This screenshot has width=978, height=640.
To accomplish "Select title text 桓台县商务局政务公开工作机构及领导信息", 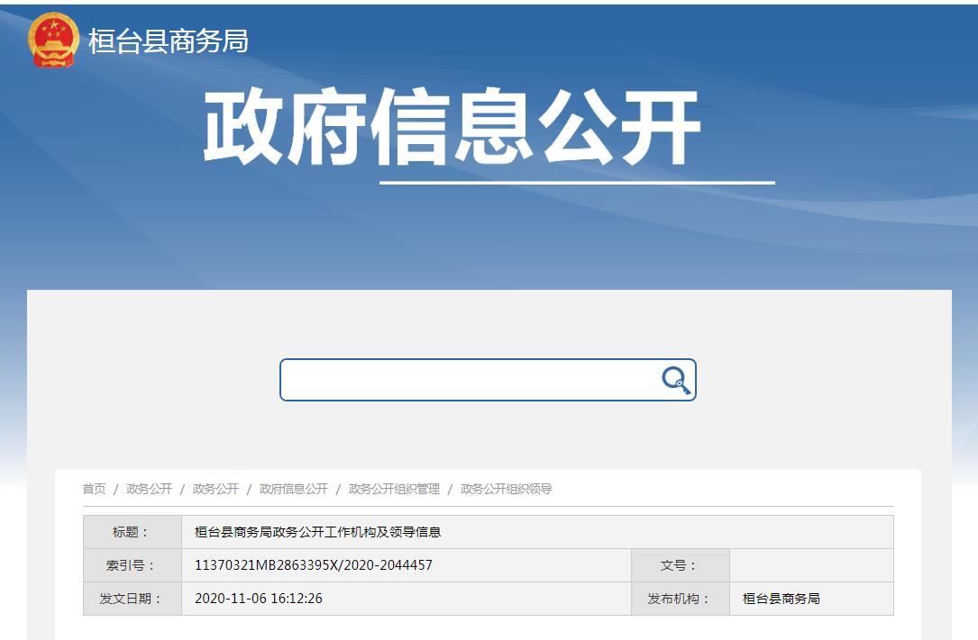I will (318, 532).
